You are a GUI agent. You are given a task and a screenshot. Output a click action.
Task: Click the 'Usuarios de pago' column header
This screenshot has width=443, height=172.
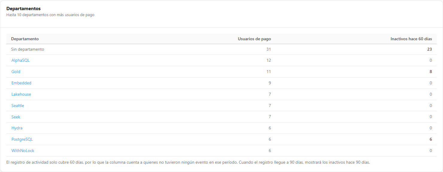[254, 39]
